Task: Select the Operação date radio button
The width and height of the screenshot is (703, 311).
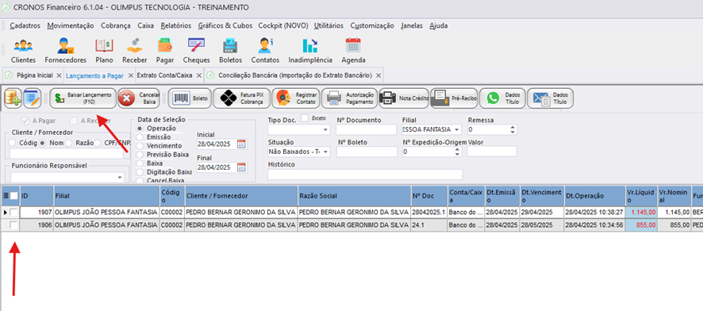Action: coord(140,129)
